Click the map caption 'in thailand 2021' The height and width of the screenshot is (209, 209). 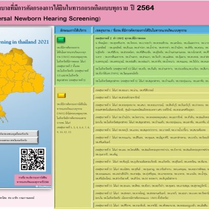coord(30,42)
